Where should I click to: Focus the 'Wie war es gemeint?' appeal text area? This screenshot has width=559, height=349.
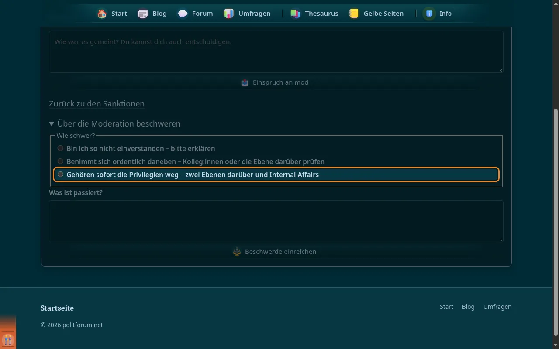click(x=276, y=51)
